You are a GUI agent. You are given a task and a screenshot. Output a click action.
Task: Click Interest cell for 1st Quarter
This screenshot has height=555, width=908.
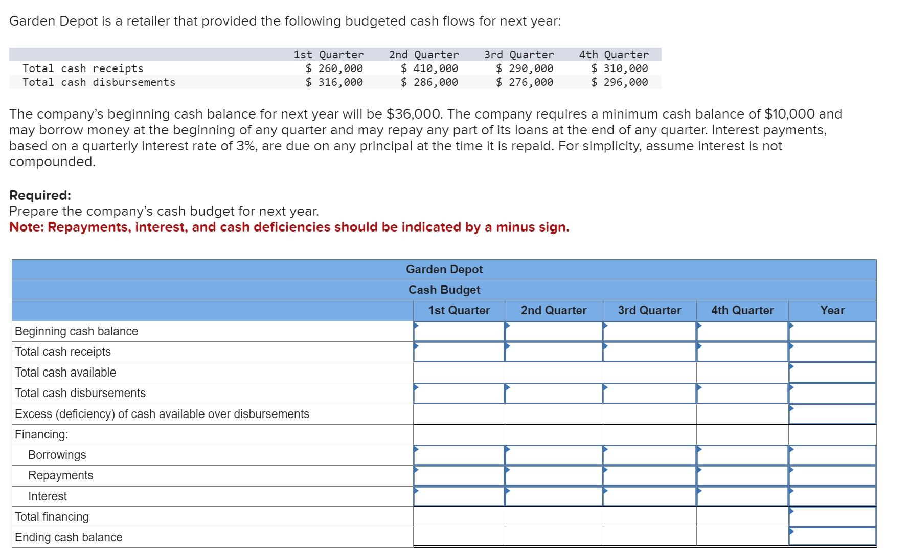(459, 496)
